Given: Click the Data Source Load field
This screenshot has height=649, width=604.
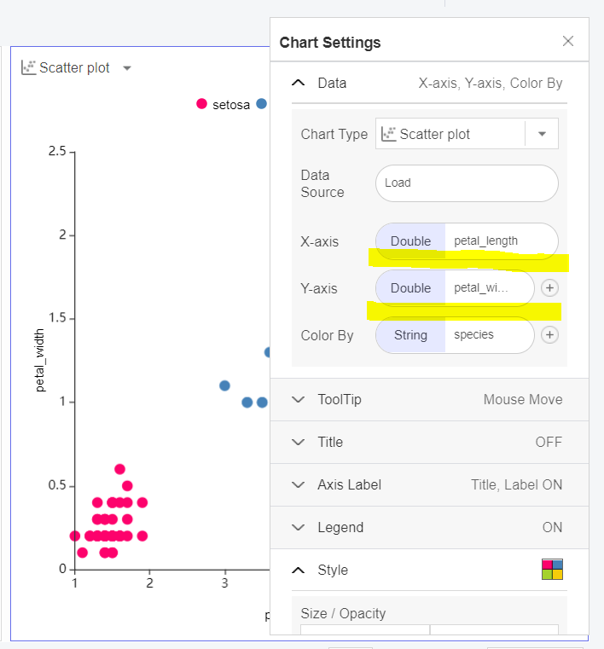Looking at the screenshot, I should pyautogui.click(x=467, y=183).
